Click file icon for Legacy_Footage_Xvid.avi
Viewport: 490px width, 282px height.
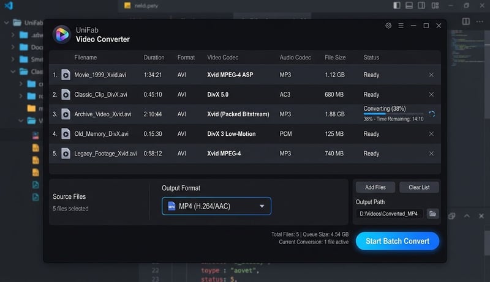[x=66, y=154]
